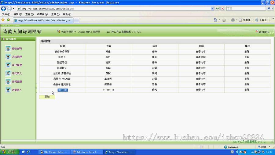Viewport: 275px width, 155px height.
Task: Click the 年代录入 sidebar icon
Action: point(8,74)
